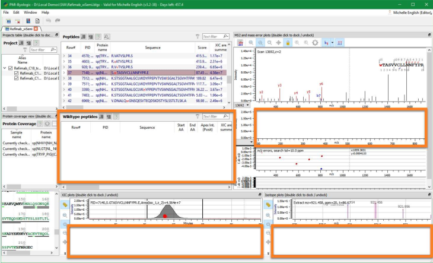
Task: Select sequence V.DNALQwGNSQESVTEQDSKDSTYSLSSTLTLSK.A
Action: click(x=149, y=101)
